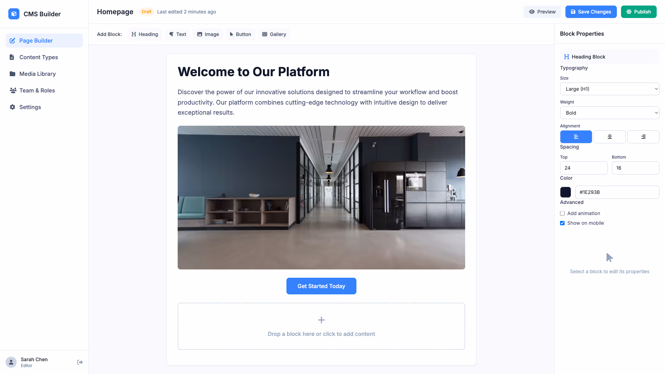The height and width of the screenshot is (374, 665).
Task: Select center text alignment icon
Action: click(x=610, y=137)
